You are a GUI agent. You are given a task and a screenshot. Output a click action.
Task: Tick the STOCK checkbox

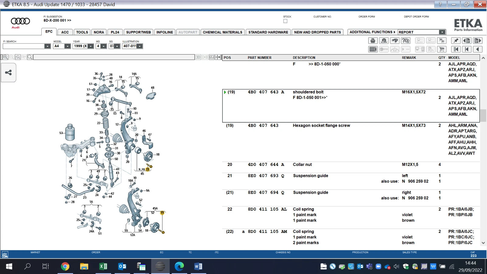pyautogui.click(x=285, y=21)
